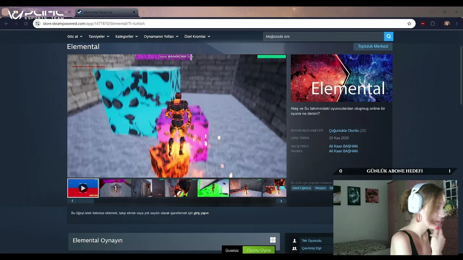Open the Göz at dropdown menu
The image size is (463, 260).
coord(75,36)
